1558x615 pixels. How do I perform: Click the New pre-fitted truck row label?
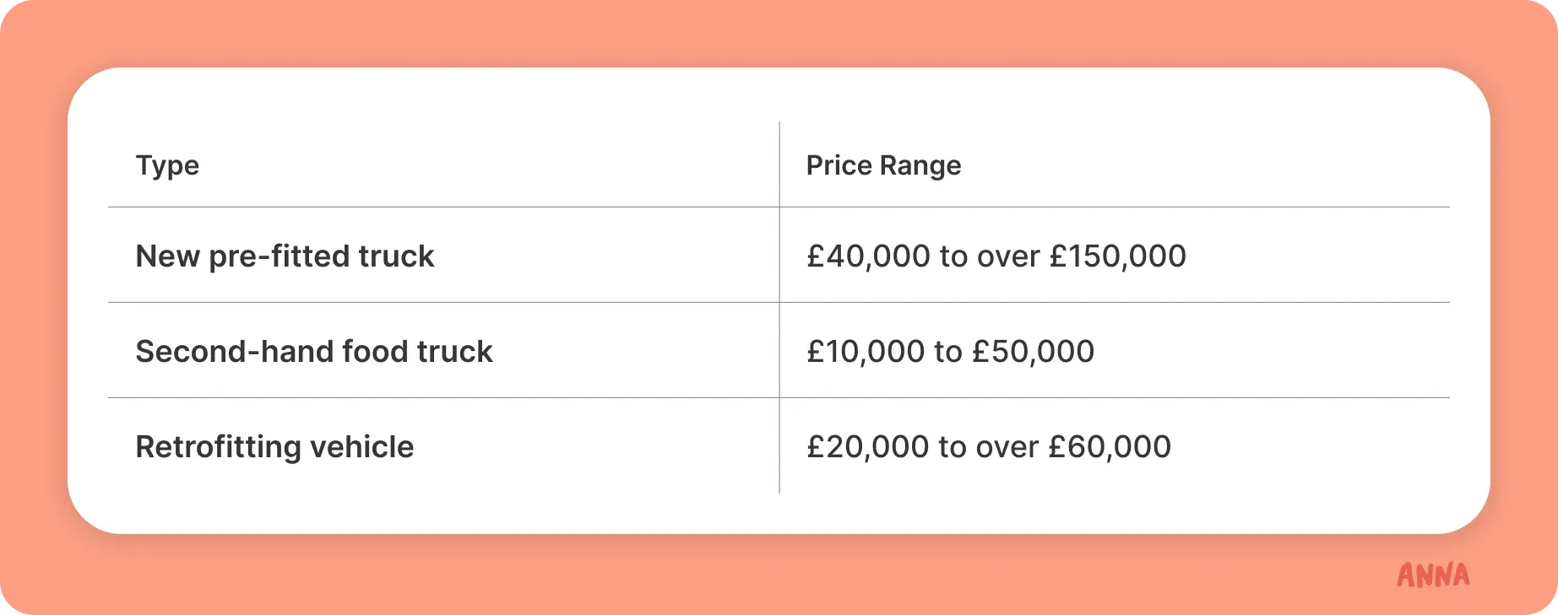click(285, 256)
